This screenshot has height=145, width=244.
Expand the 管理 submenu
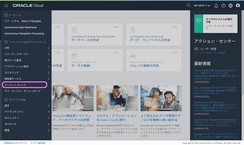click(x=27, y=130)
